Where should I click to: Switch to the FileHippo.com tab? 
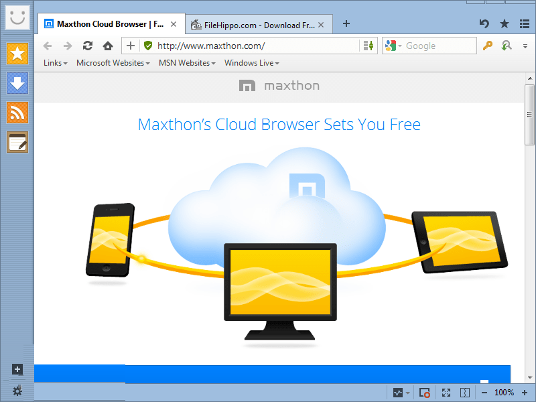(259, 25)
